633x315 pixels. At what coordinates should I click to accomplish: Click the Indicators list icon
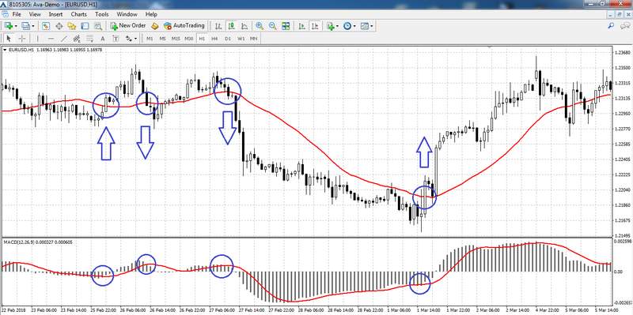point(331,26)
